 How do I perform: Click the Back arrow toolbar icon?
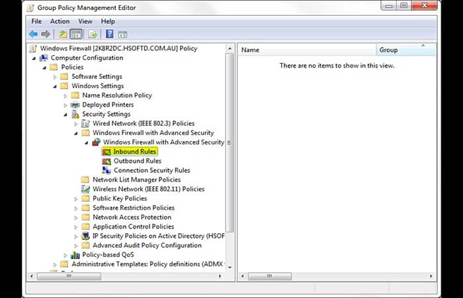click(x=33, y=34)
